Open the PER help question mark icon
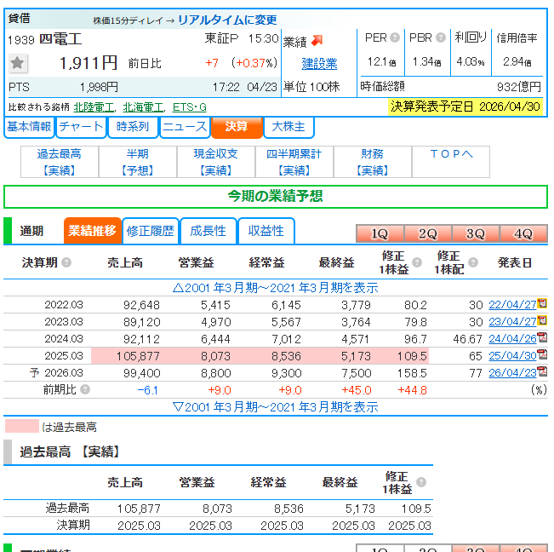554x552 pixels. [x=395, y=37]
